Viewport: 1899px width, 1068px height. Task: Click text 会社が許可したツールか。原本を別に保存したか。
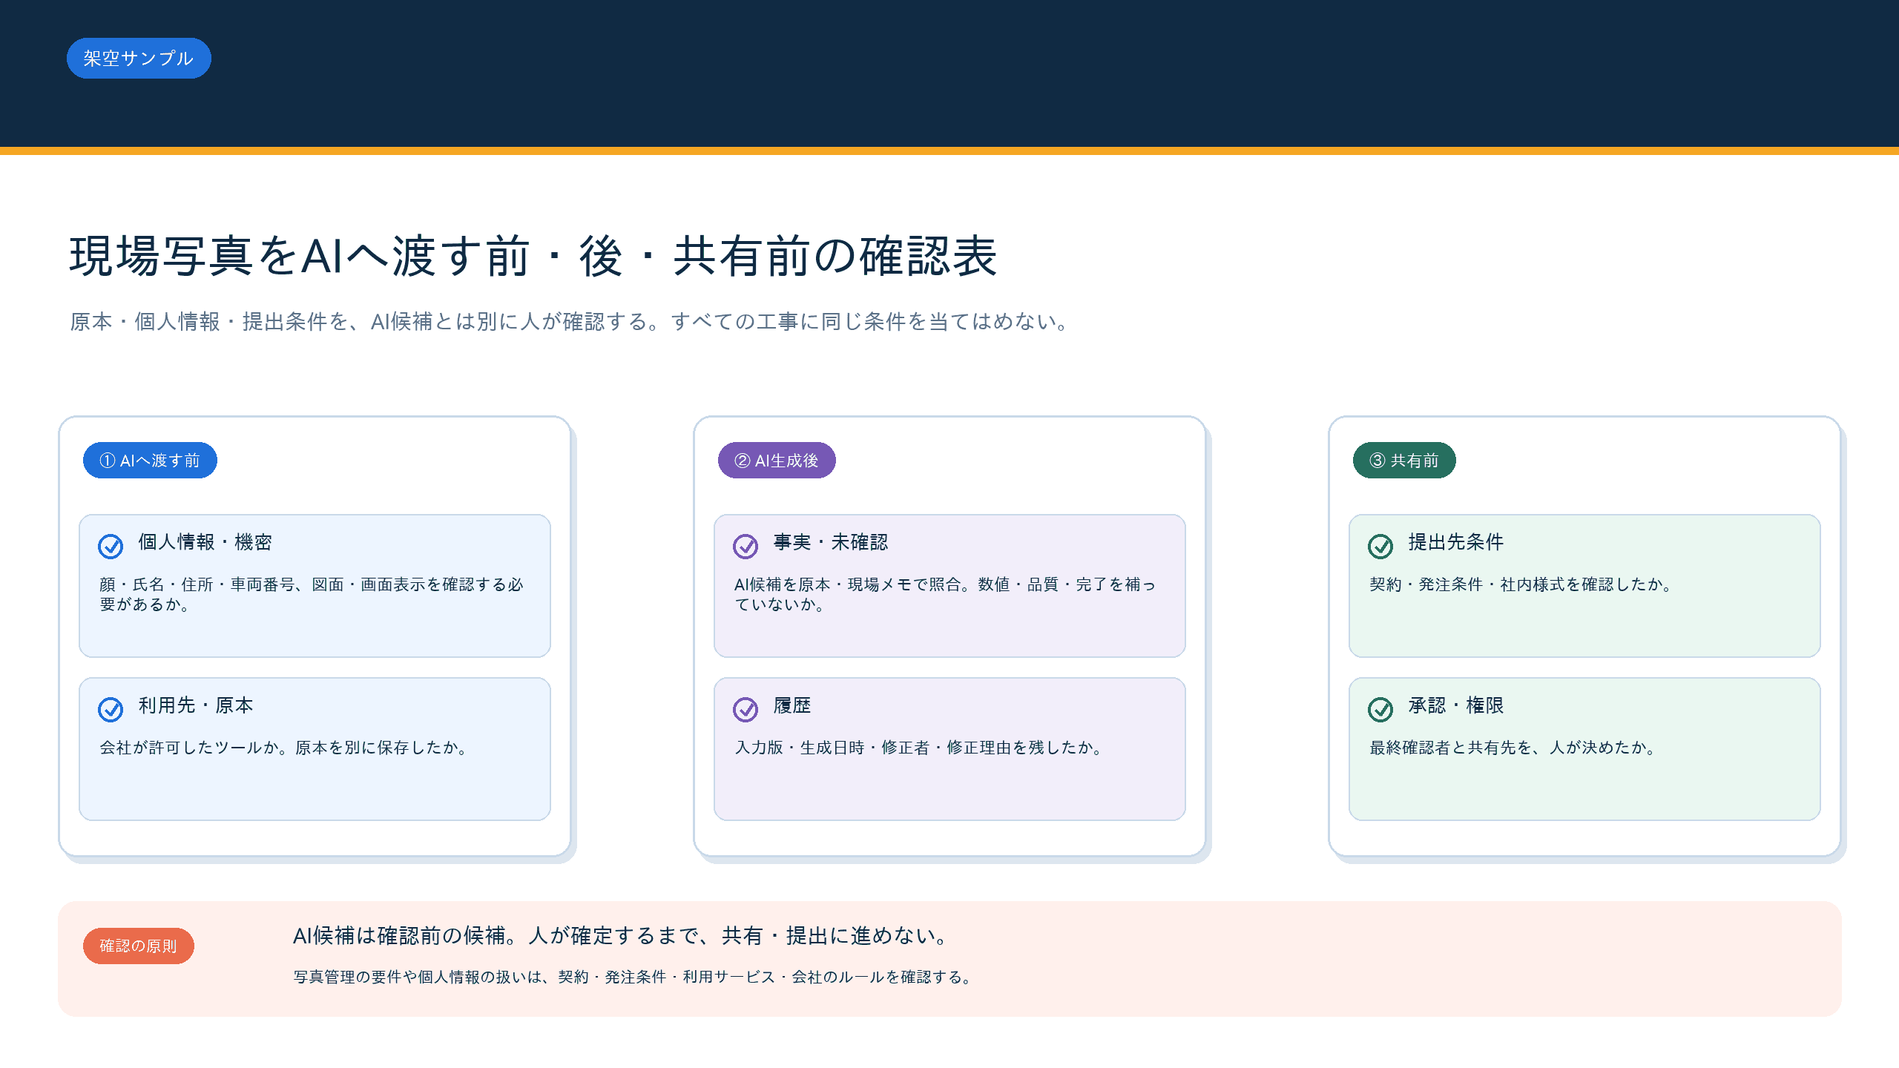[x=285, y=748]
